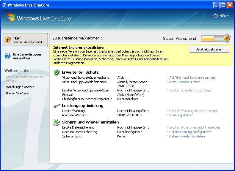Click the Windows flag logo in header
The width and height of the screenshot is (235, 171).
pos(11,17)
